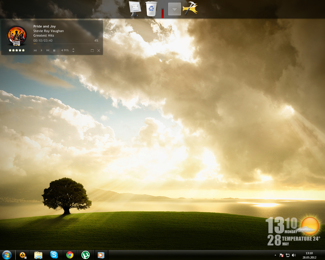Viewport: 325px width, 260px height.
Task: Open AIMP player from the taskbar
Action: tap(23, 255)
